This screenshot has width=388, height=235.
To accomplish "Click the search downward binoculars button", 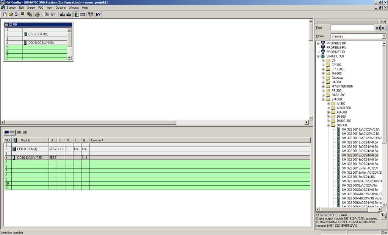I will [x=383, y=28].
